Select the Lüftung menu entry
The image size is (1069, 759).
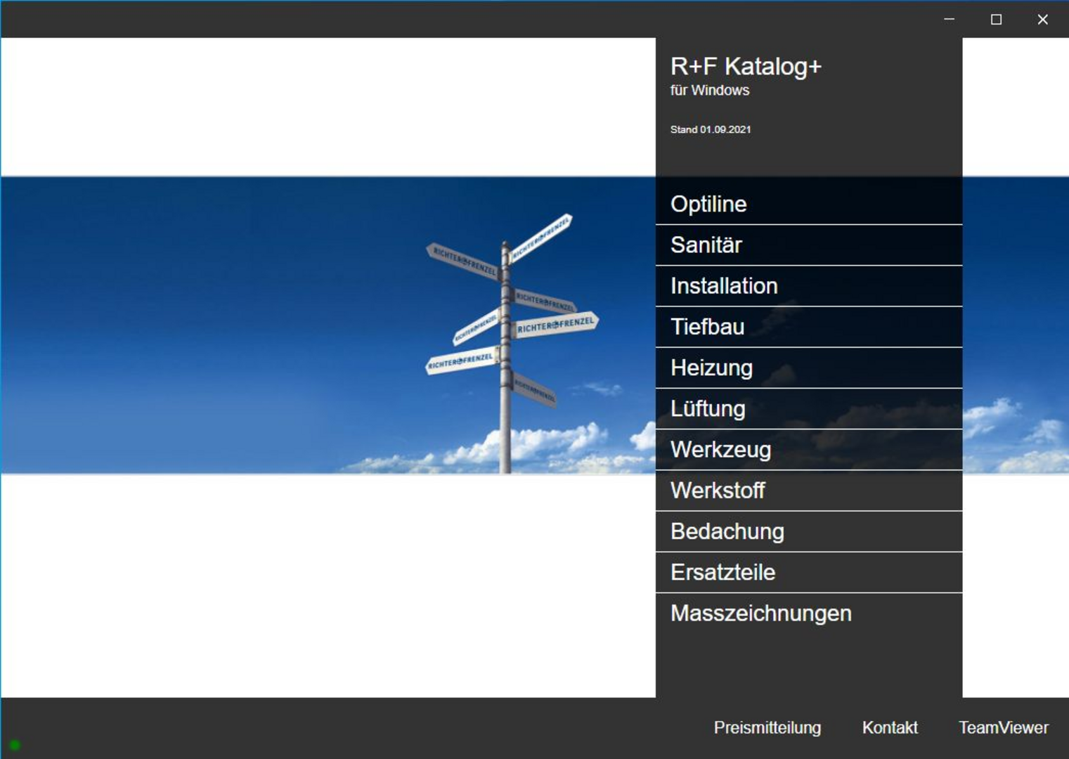click(808, 409)
